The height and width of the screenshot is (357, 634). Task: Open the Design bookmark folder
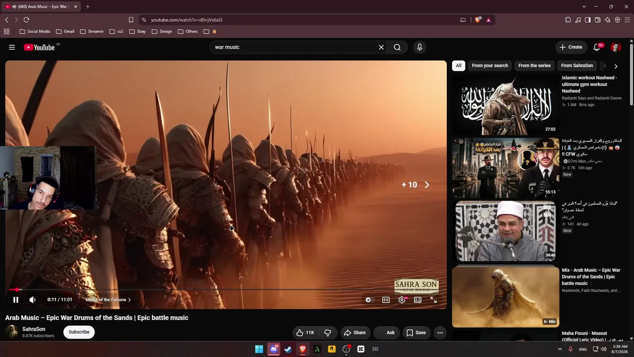162,31
